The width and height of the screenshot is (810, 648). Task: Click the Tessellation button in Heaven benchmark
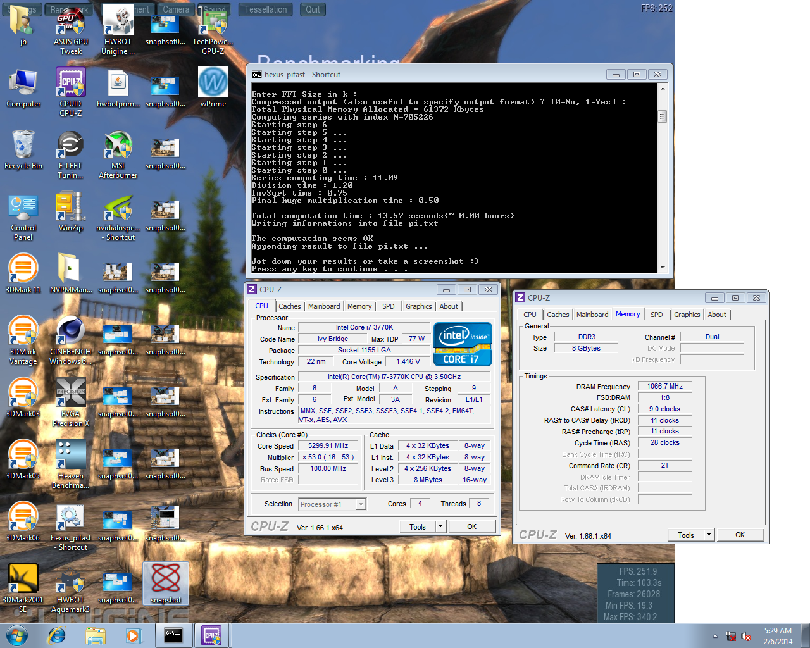click(x=266, y=9)
